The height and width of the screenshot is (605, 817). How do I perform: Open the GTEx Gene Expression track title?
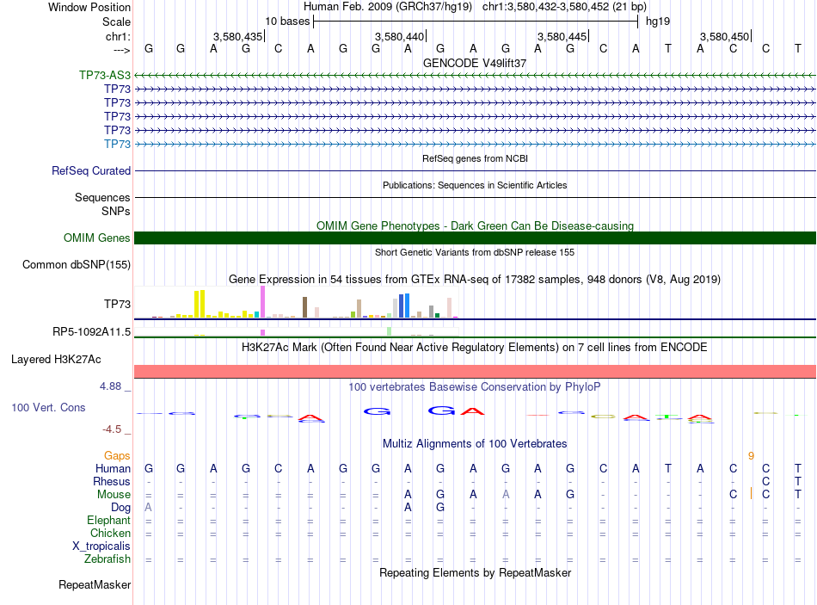[x=475, y=280]
